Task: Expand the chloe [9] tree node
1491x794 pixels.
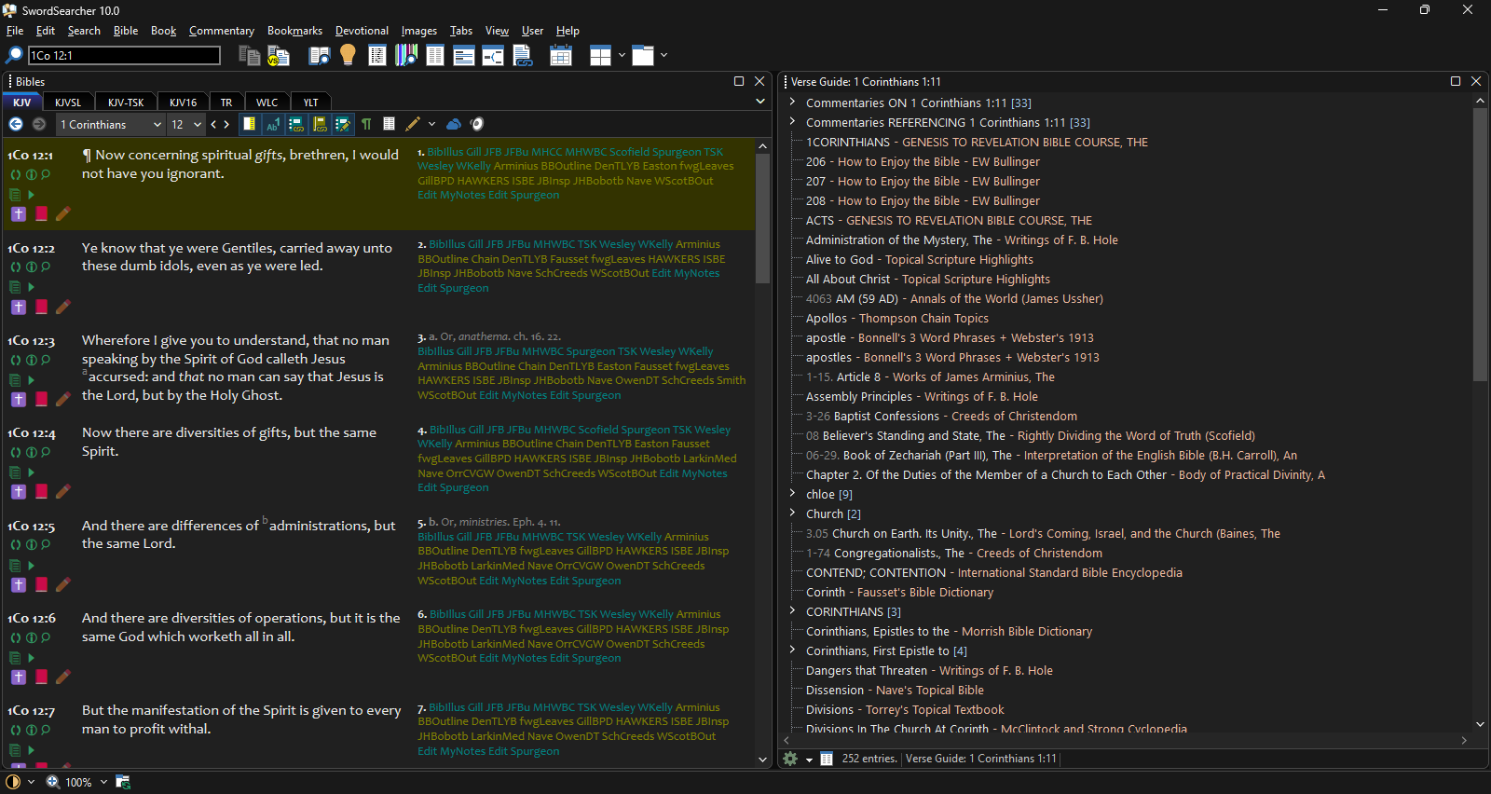Action: (x=792, y=494)
